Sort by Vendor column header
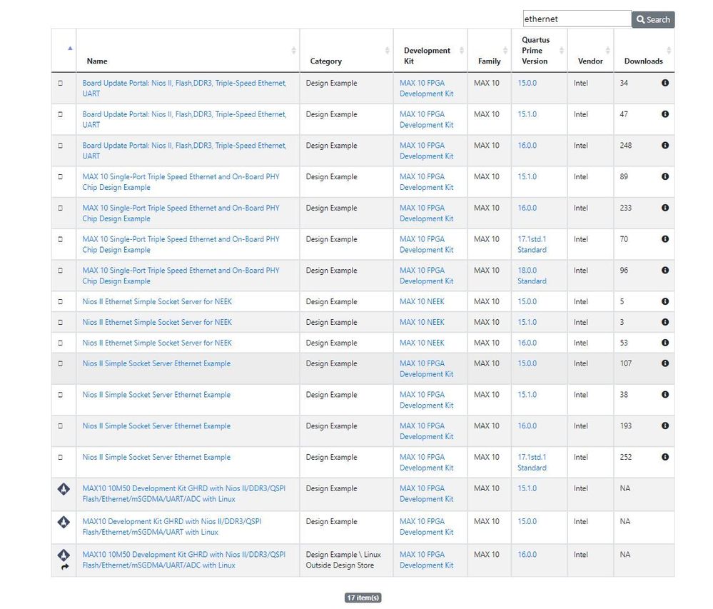Image resolution: width=713 pixels, height=609 pixels. 590,61
